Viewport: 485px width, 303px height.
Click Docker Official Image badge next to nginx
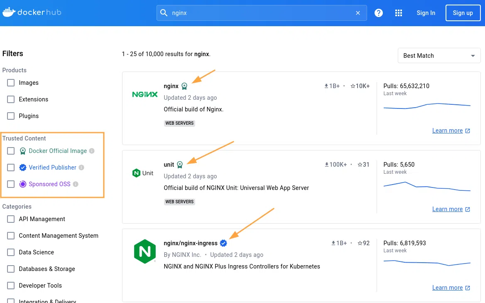point(184,86)
